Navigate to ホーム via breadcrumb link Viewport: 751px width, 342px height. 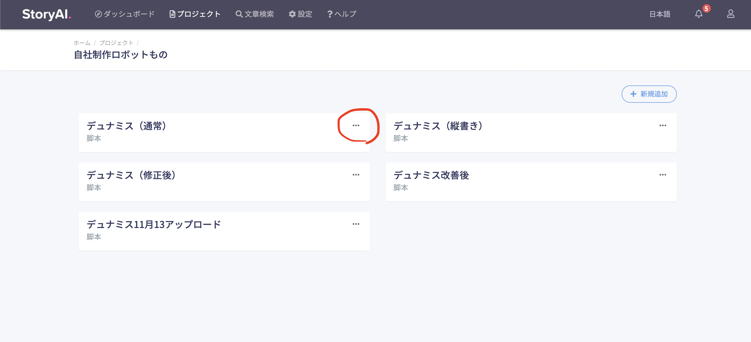tap(82, 42)
